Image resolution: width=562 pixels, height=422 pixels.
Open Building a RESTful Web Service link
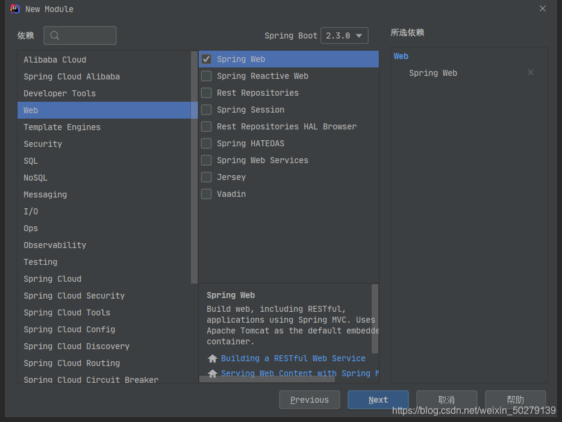(x=293, y=358)
